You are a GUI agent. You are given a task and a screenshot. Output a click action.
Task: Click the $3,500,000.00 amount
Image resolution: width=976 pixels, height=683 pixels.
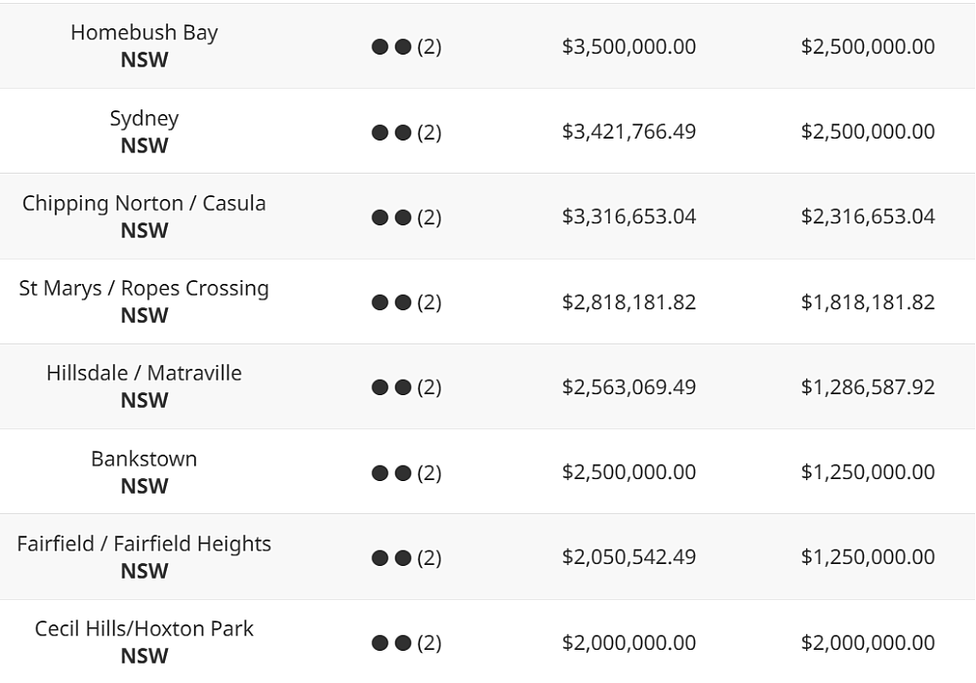coord(629,47)
